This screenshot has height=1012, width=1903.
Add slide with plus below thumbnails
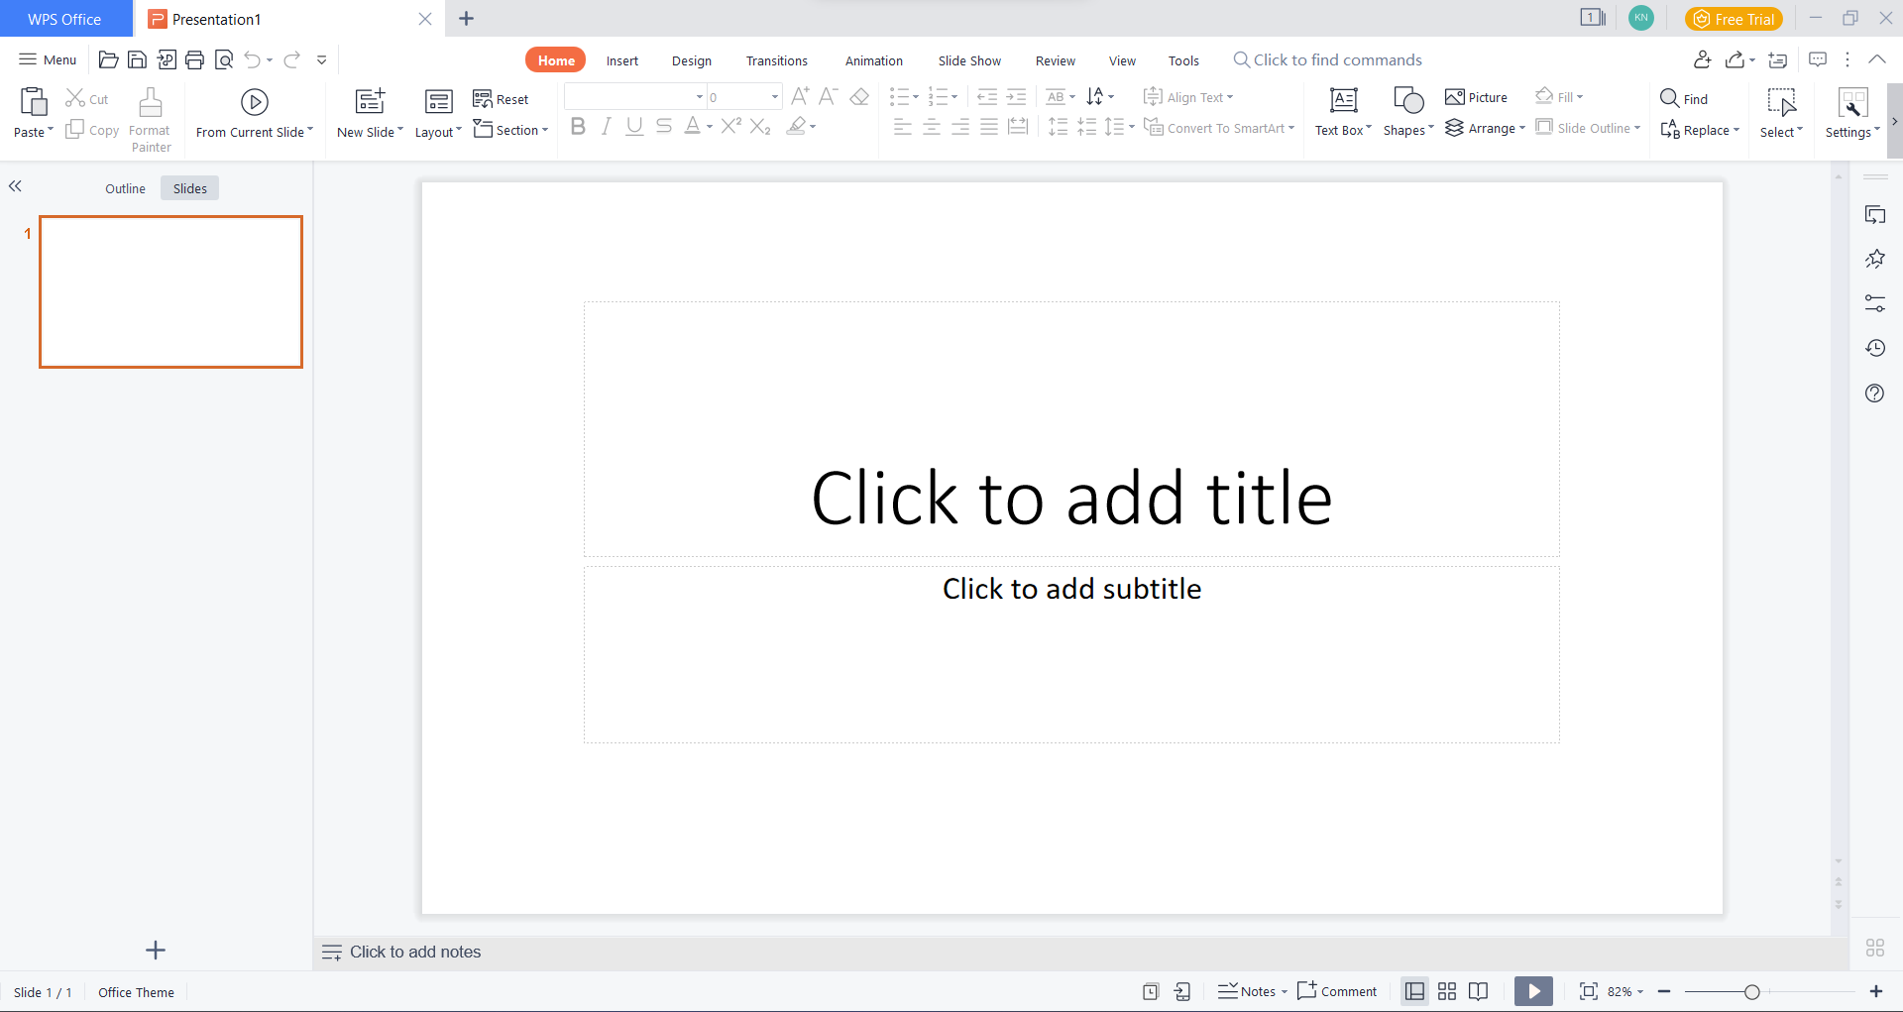tap(156, 951)
